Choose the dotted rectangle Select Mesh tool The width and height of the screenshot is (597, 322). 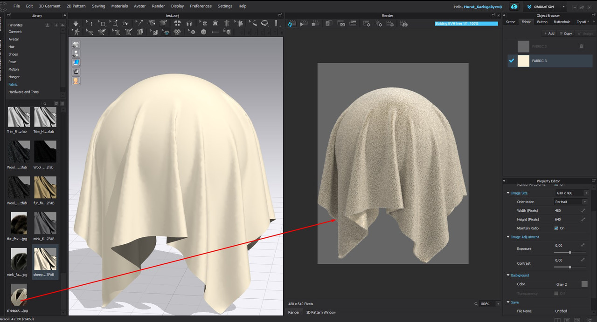[102, 23]
